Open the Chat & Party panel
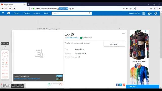The image size is (162, 91). [x=143, y=87]
